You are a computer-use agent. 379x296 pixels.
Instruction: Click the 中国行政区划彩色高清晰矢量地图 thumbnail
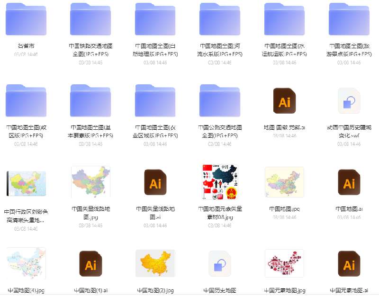tap(26, 181)
